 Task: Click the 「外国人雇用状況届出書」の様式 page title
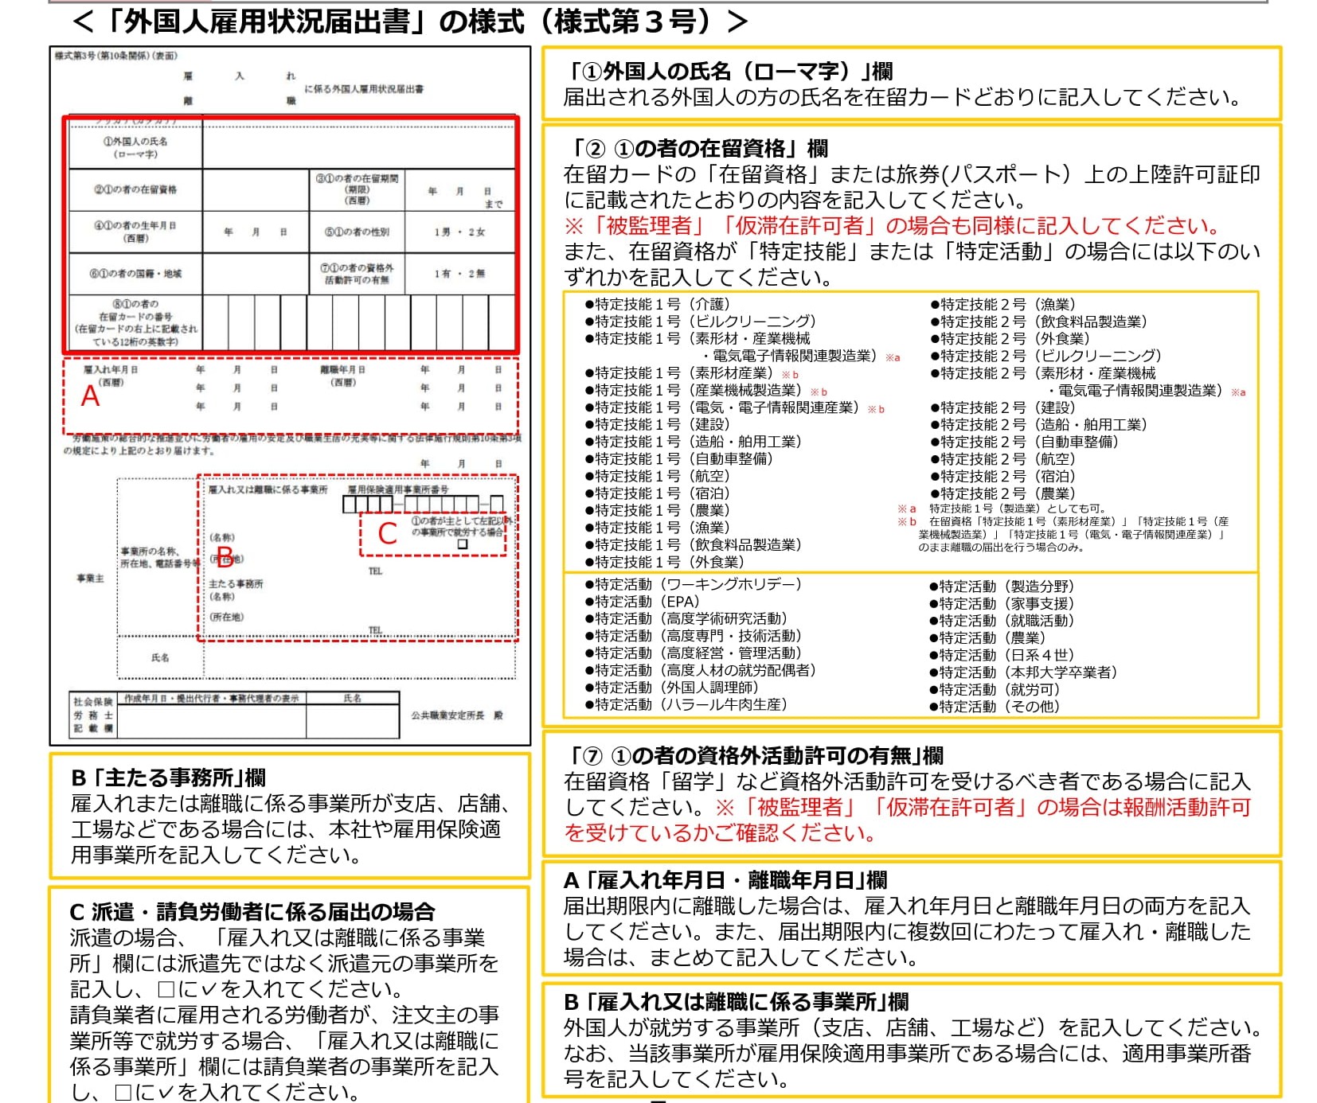410,21
